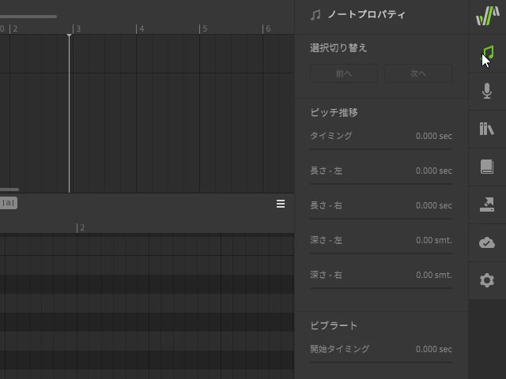Click measure 4 on the arrangement ruler

pos(141,28)
